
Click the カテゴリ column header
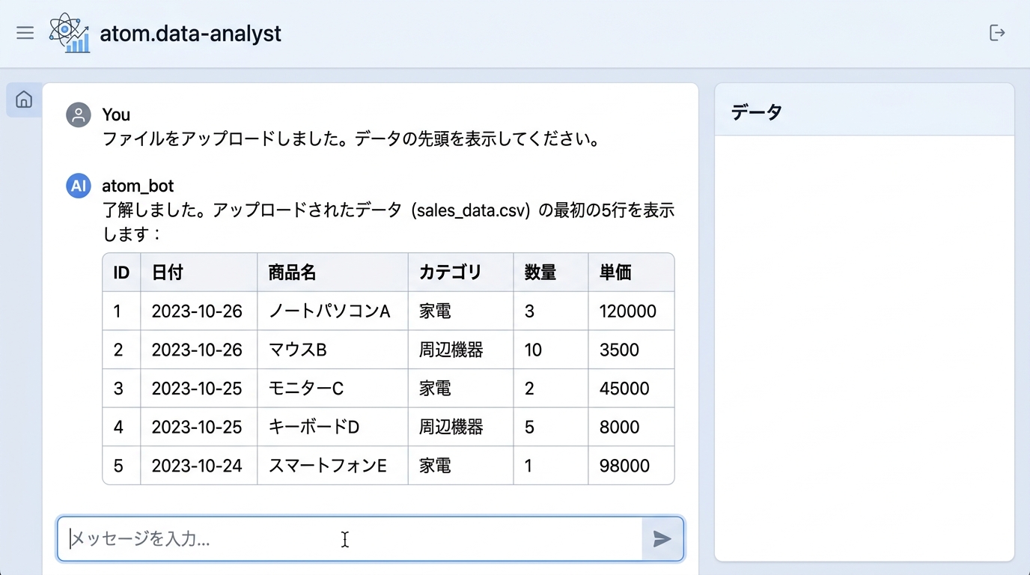click(450, 273)
